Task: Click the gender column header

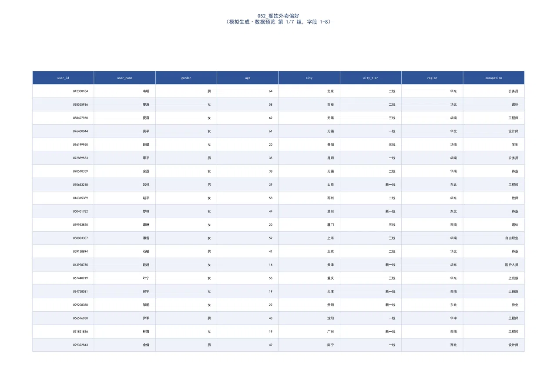Action: (186, 78)
